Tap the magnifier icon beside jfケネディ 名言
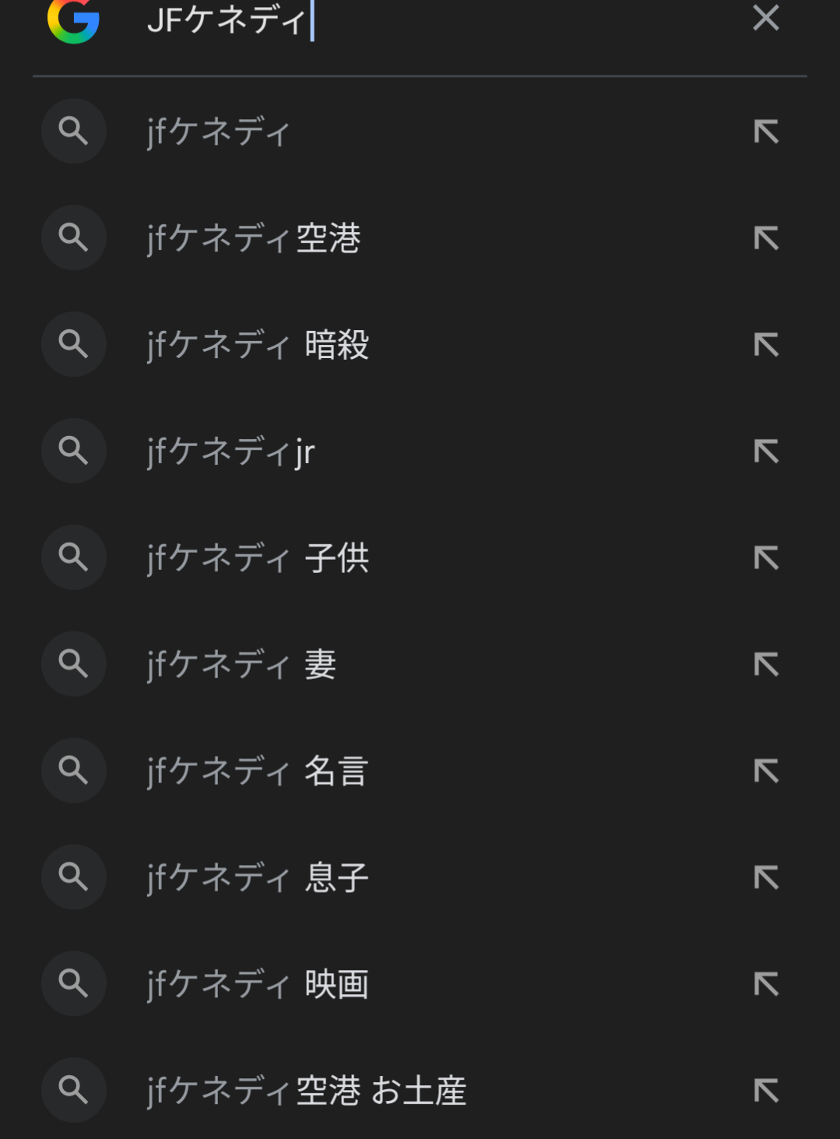Screen dimensions: 840x1139 tap(73, 771)
